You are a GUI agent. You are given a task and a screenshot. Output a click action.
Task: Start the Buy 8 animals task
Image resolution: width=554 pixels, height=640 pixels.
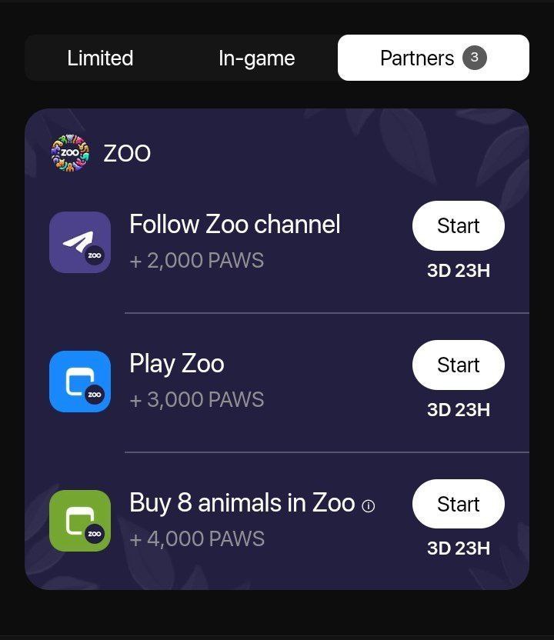click(458, 504)
